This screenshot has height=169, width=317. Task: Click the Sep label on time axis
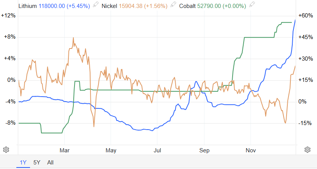pos(204,150)
